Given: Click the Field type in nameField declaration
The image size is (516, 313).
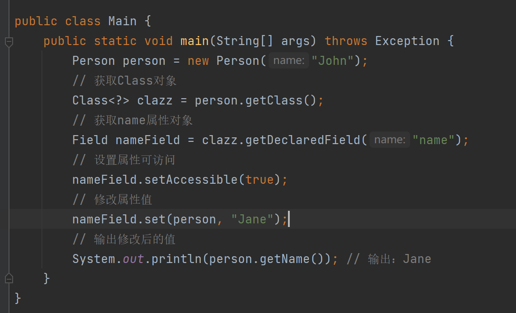Looking at the screenshot, I should click(90, 140).
